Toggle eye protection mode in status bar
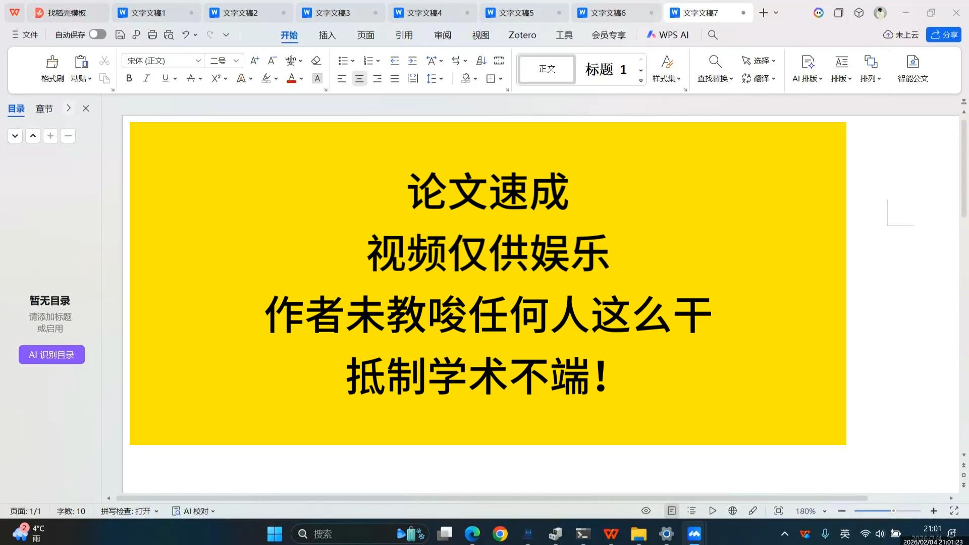The image size is (969, 545). 645,511
